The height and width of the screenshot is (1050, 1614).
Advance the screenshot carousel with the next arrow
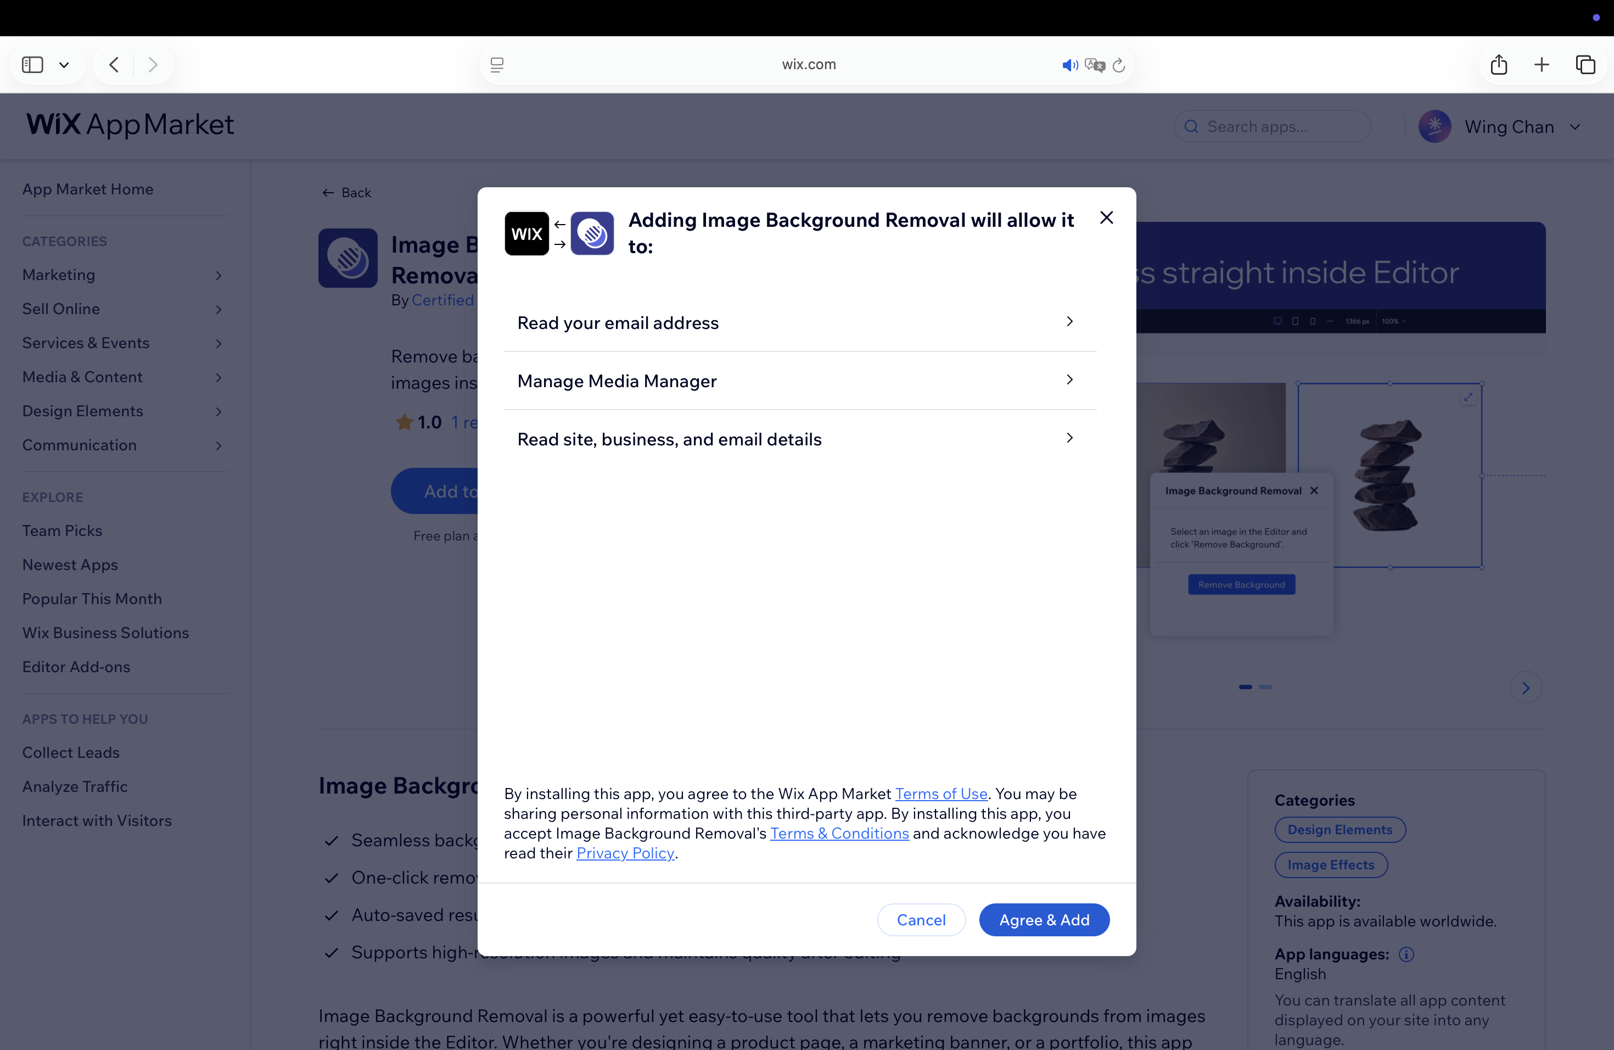pyautogui.click(x=1525, y=688)
